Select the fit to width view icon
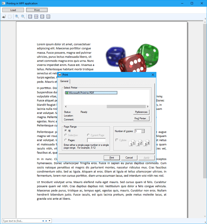This screenshot has height=224, width=207. [x=36, y=16]
